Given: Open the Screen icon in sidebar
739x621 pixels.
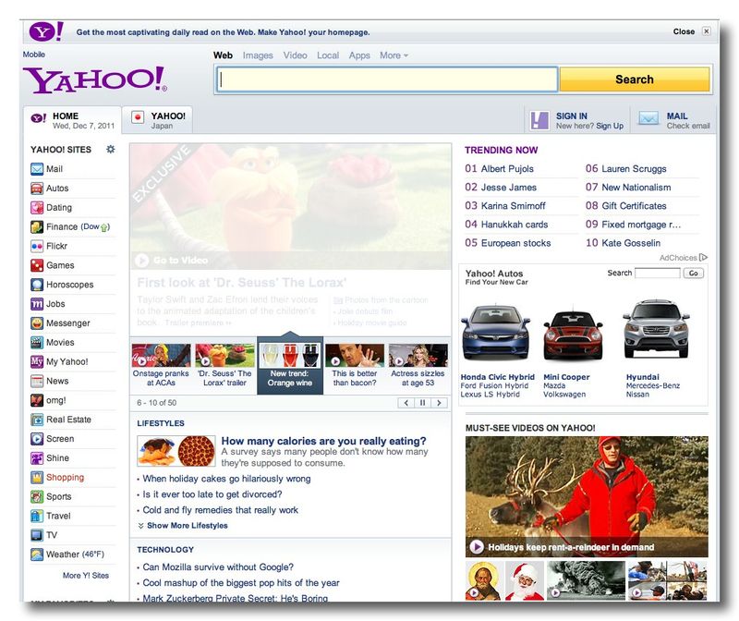Looking at the screenshot, I should pos(37,439).
